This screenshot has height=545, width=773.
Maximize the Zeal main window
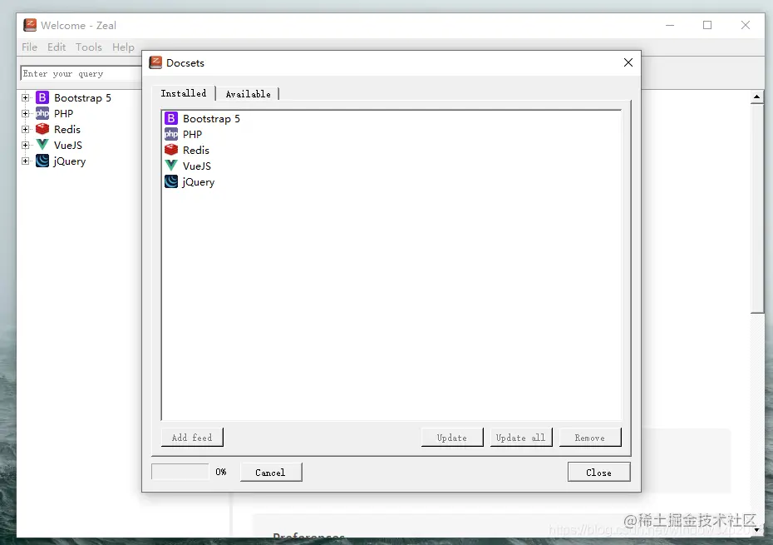707,25
